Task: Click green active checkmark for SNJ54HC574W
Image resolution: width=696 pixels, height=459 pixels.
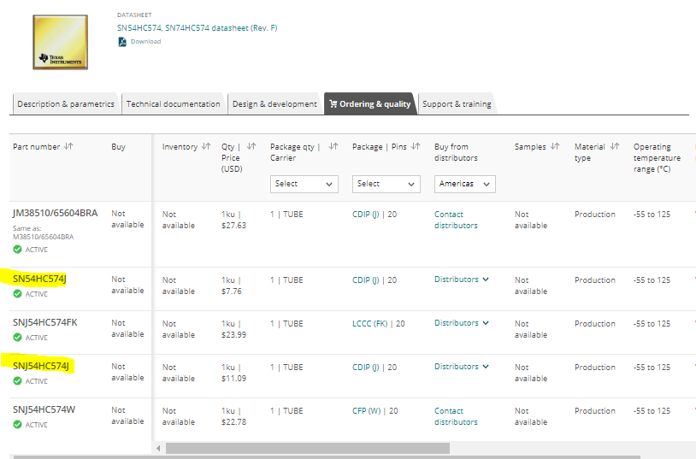Action: pyautogui.click(x=17, y=424)
